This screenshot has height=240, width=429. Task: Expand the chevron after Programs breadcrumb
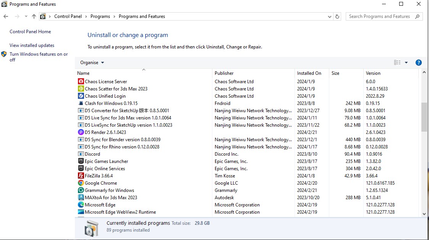click(x=114, y=16)
